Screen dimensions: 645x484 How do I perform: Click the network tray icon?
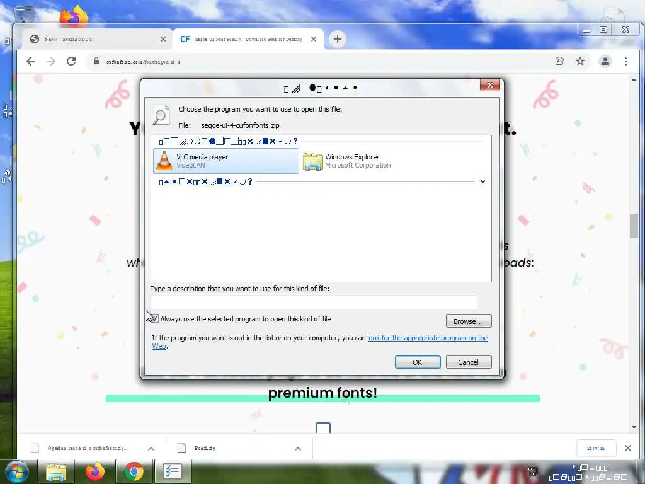point(533,471)
